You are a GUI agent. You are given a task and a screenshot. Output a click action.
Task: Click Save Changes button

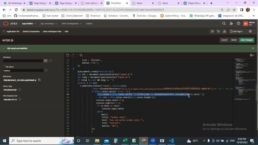[246, 40]
